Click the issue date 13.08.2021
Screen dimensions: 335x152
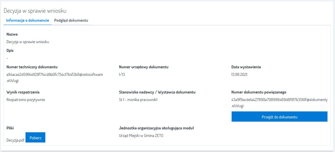239,75
